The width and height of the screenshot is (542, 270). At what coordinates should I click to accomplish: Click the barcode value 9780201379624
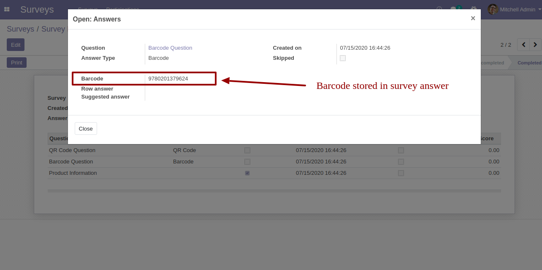click(x=168, y=79)
